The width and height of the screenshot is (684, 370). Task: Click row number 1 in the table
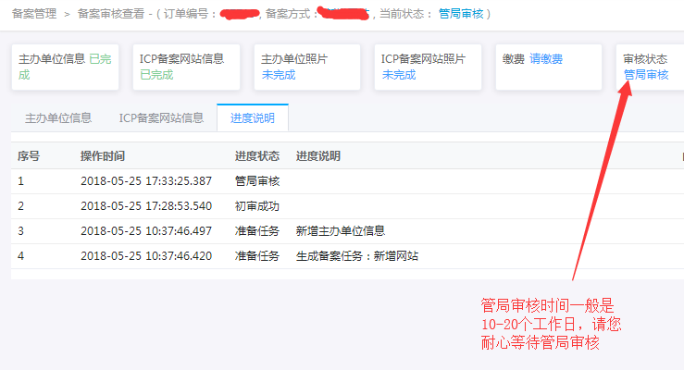(x=20, y=181)
